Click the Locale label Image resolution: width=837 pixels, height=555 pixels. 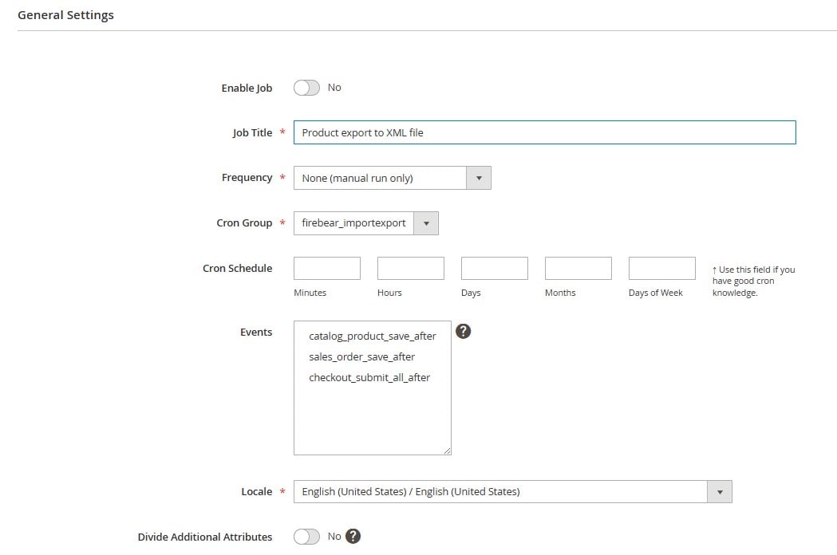[x=257, y=491]
